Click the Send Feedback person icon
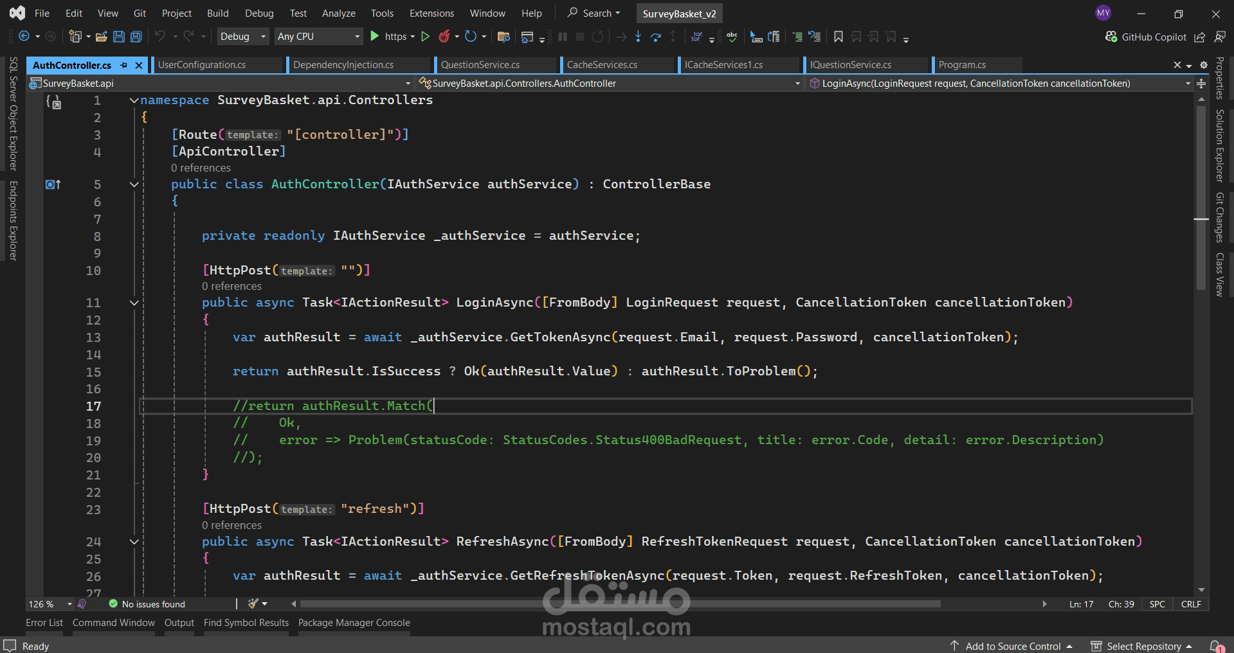The height and width of the screenshot is (653, 1234). [x=1220, y=37]
